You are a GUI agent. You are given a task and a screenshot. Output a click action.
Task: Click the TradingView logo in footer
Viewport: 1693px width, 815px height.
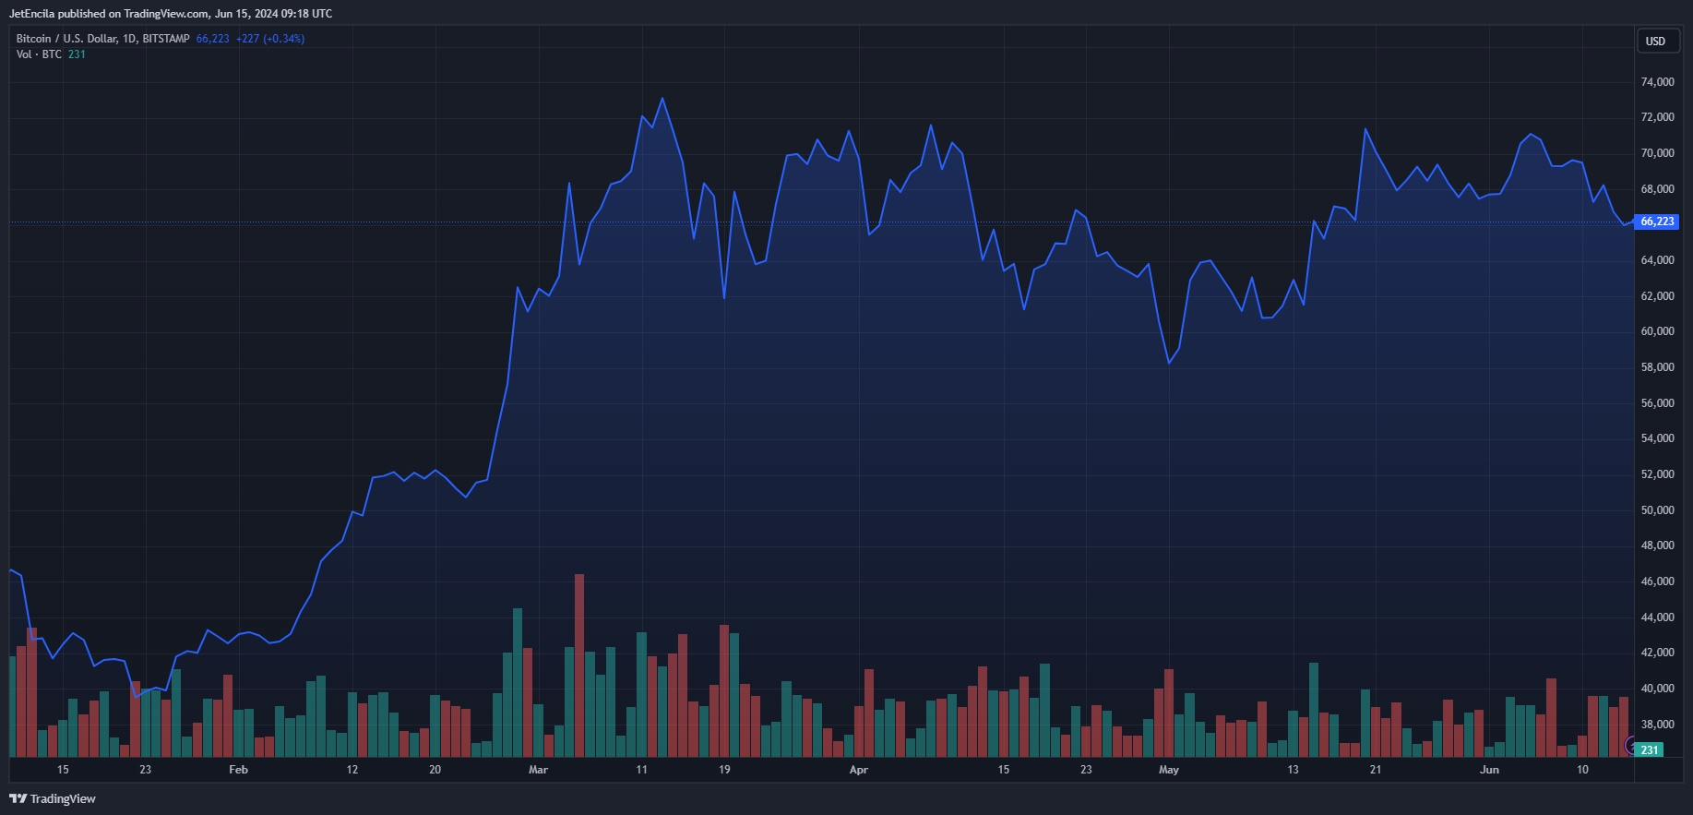click(x=53, y=798)
